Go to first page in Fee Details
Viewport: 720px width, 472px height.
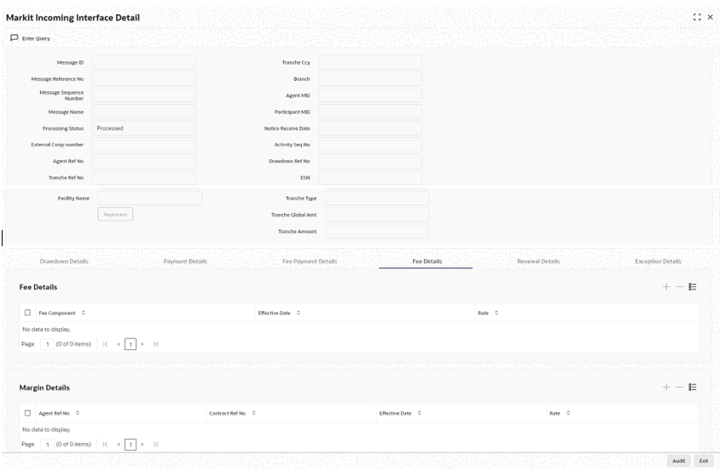click(105, 344)
